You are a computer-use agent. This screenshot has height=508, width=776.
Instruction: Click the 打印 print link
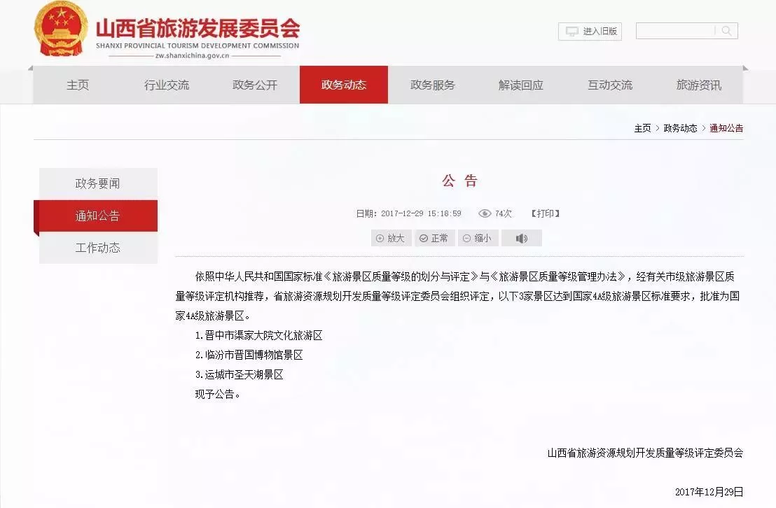pyautogui.click(x=545, y=213)
